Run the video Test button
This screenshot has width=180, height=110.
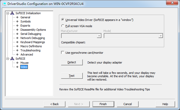point(72,76)
